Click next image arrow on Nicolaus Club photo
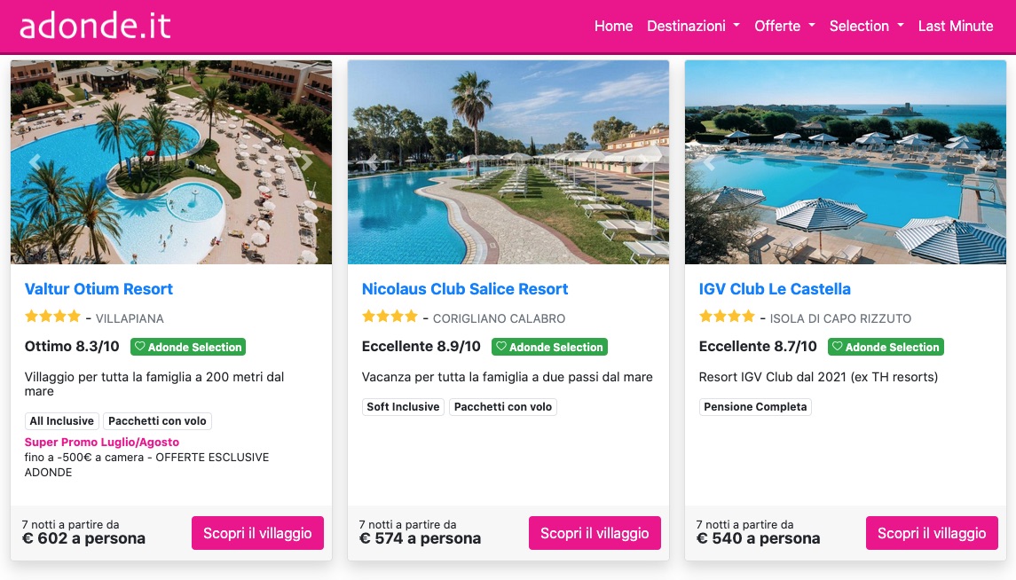The width and height of the screenshot is (1016, 580). 644,162
